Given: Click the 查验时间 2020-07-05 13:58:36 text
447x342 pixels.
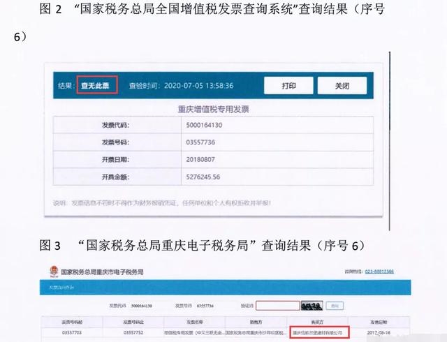Looking at the screenshot, I should point(182,85).
